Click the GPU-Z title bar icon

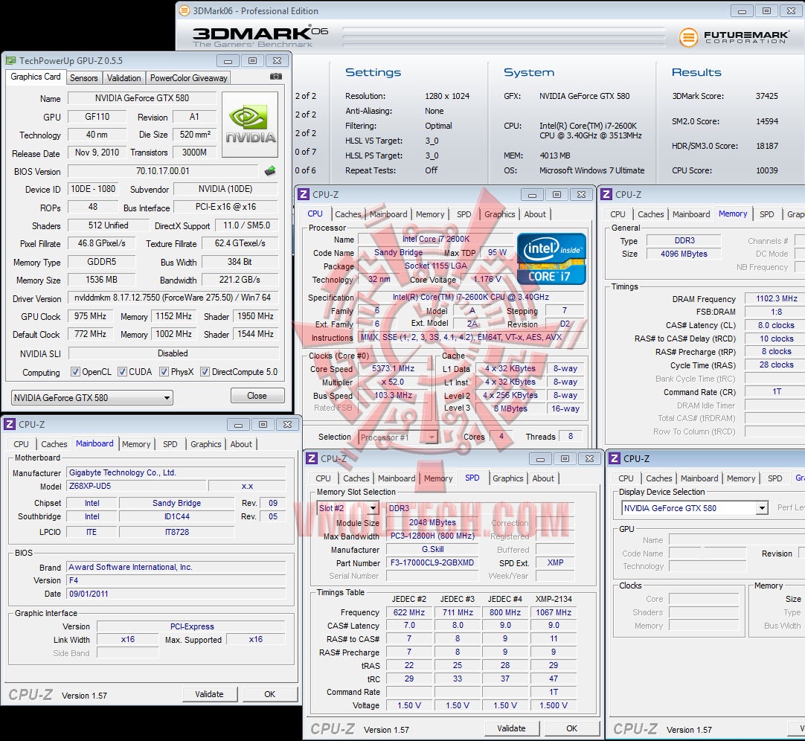[x=10, y=61]
